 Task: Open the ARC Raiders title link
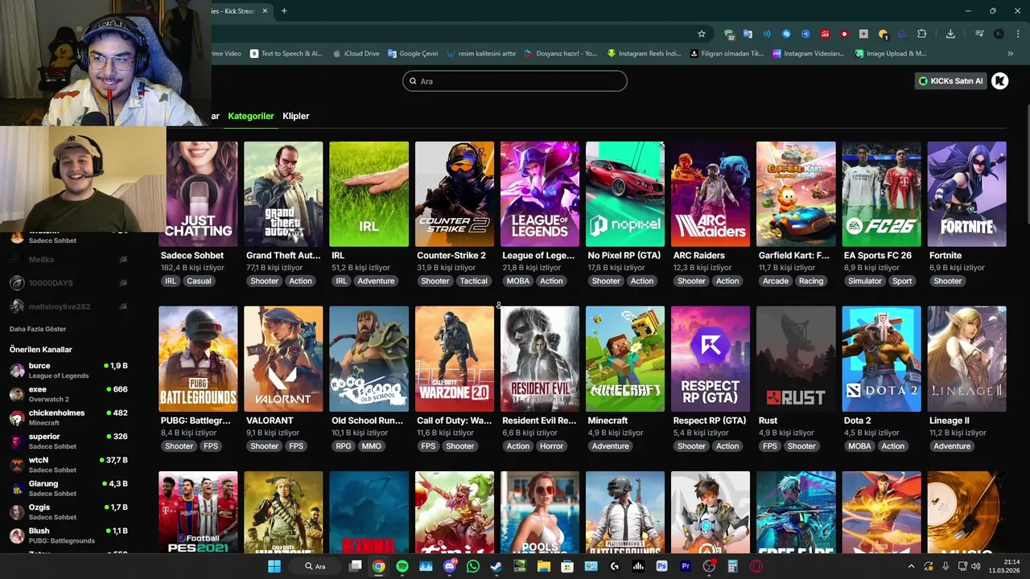coord(698,256)
